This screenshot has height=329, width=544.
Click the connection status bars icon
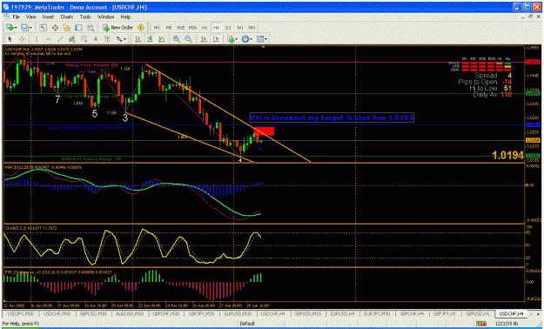(x=481, y=324)
